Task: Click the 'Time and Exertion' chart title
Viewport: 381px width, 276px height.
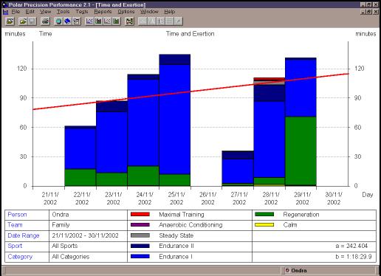Action: click(x=190, y=34)
